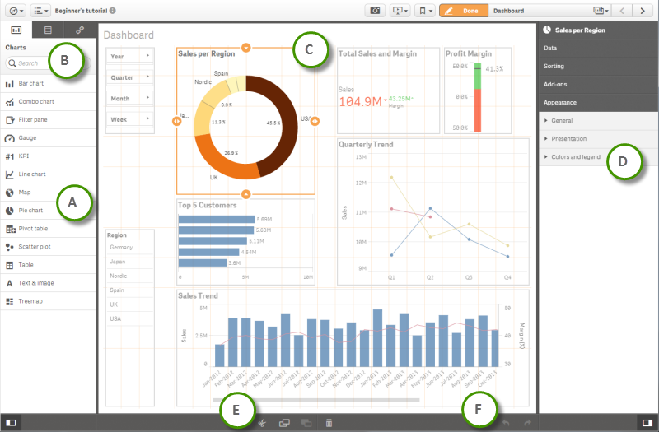Image resolution: width=659 pixels, height=432 pixels.
Task: Select UK in the Region list
Action: (130, 304)
